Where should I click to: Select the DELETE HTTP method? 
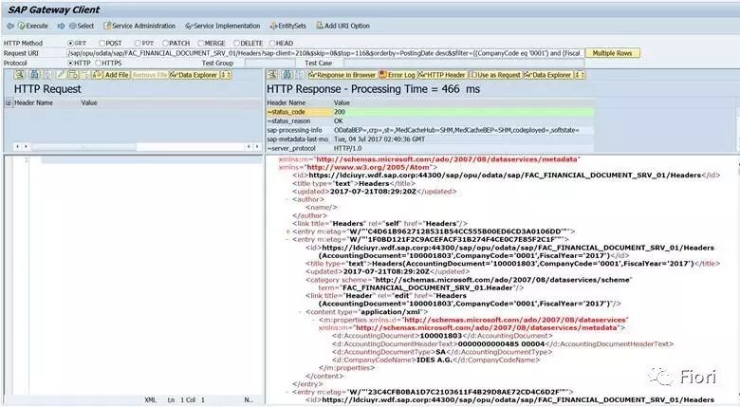(x=236, y=43)
